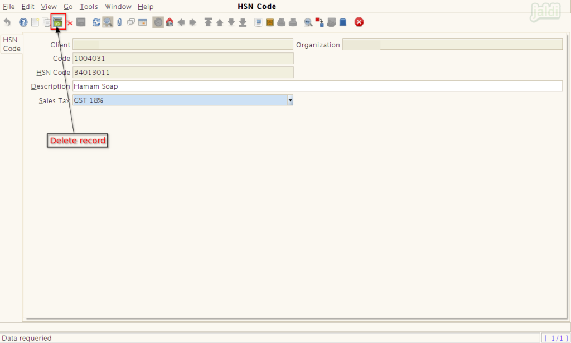The width and height of the screenshot is (571, 343).
Task: Click the HSN Code field 34013011
Action: click(x=183, y=72)
